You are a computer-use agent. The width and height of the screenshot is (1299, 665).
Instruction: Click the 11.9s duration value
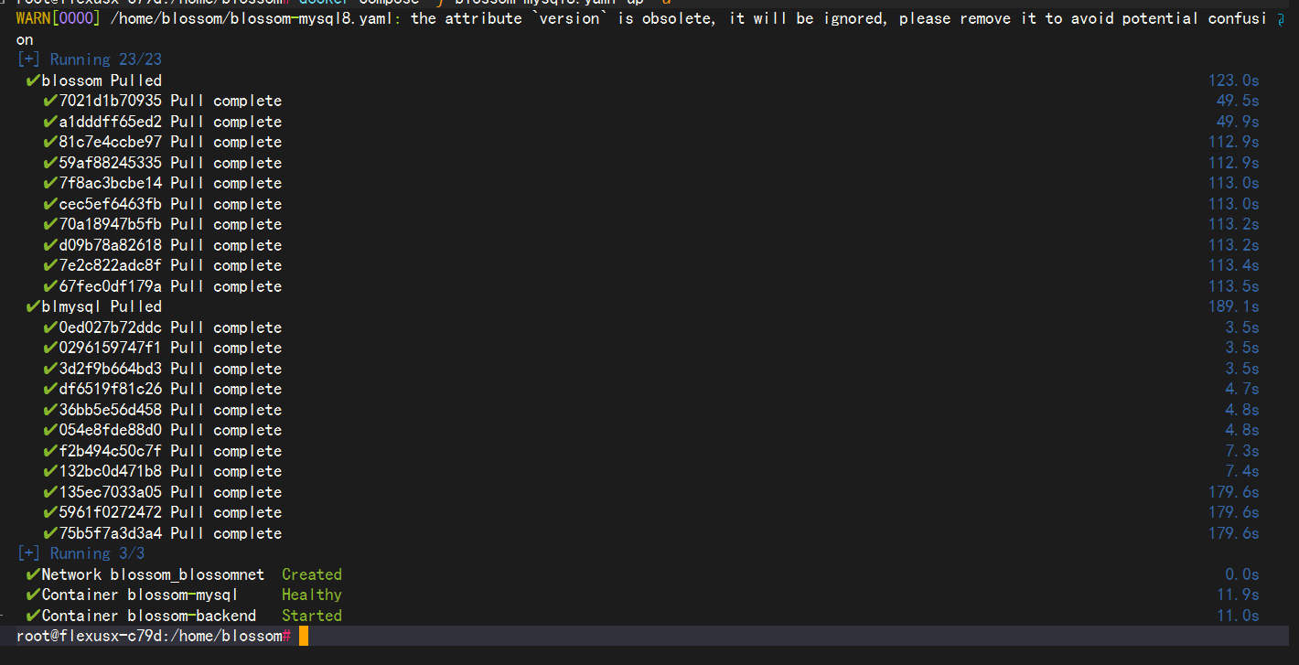1238,595
